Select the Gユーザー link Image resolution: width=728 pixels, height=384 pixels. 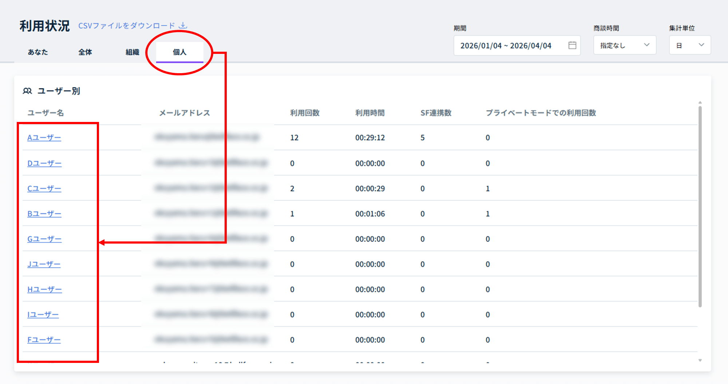[x=44, y=239]
